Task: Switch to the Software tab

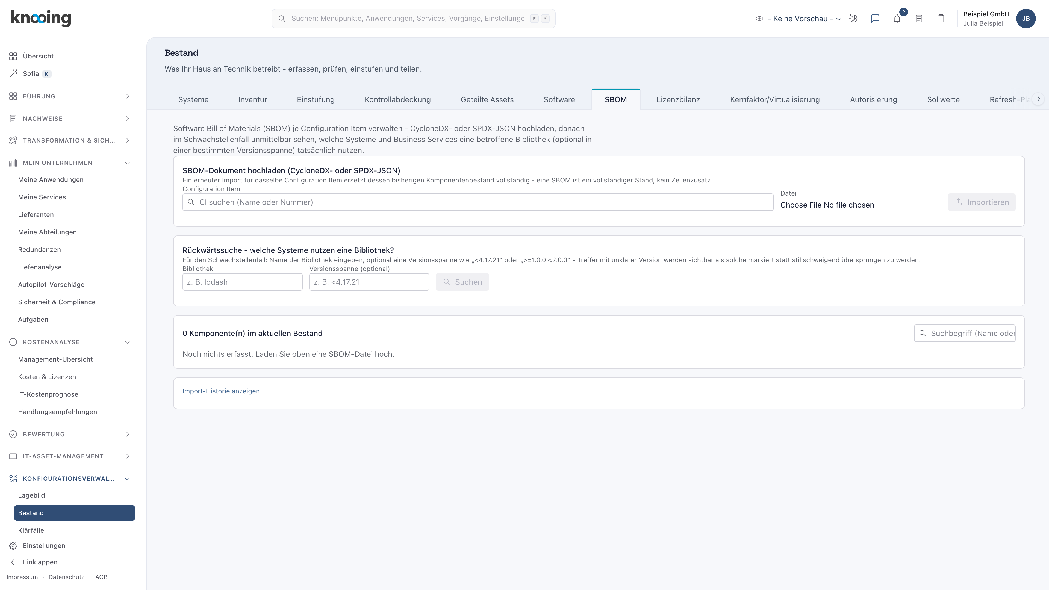Action: click(x=559, y=99)
